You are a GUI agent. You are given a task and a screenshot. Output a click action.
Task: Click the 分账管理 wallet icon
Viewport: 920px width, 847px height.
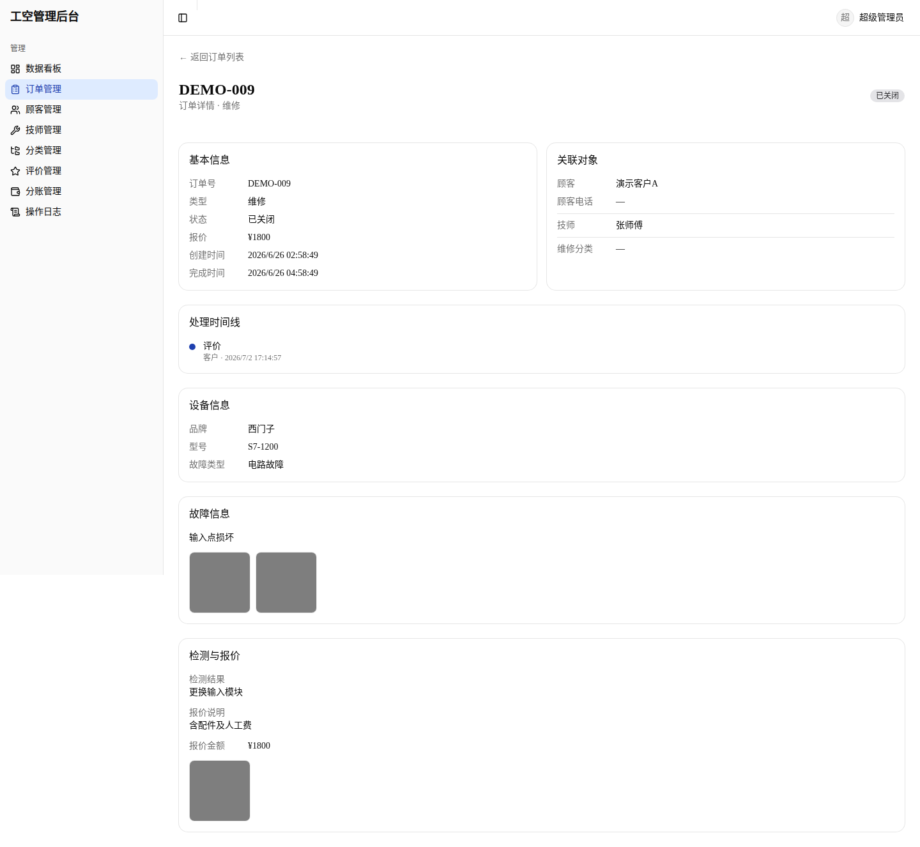click(15, 192)
